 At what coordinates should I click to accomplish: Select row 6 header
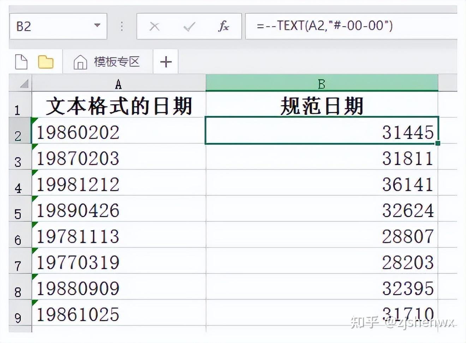tap(20, 235)
